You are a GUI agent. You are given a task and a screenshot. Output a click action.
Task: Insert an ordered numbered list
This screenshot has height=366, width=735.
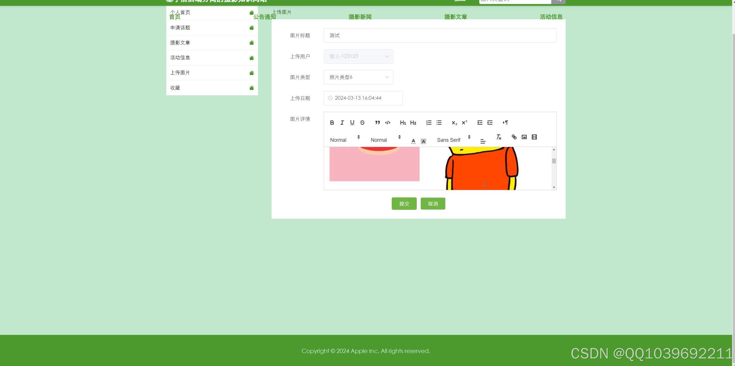click(429, 122)
